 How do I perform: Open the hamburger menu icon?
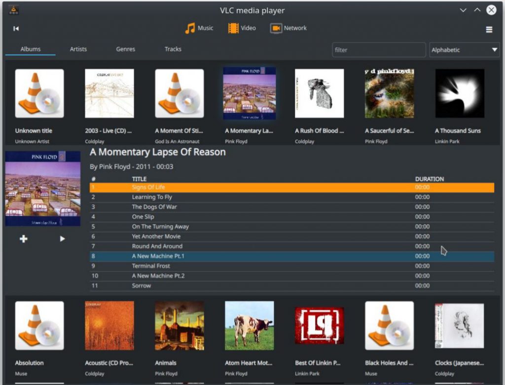(489, 30)
